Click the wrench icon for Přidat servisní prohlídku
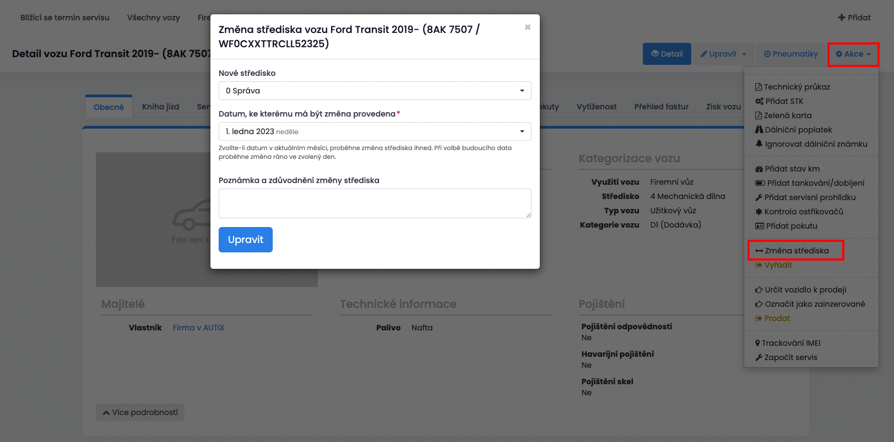The height and width of the screenshot is (442, 894). [x=759, y=197]
